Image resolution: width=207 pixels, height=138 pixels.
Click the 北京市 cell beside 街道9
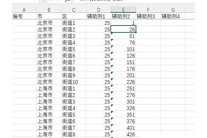(49, 75)
